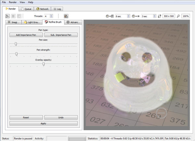The width and height of the screenshot is (195, 141).
Task: Open the Render menu
Action: click(x=13, y=2)
